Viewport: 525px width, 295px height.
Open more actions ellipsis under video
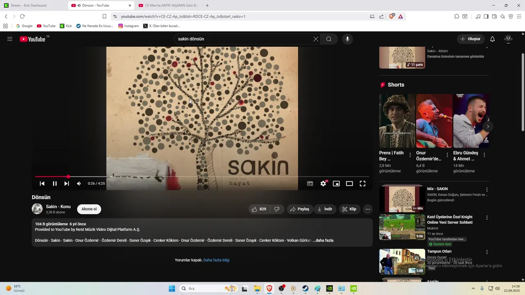point(367,209)
